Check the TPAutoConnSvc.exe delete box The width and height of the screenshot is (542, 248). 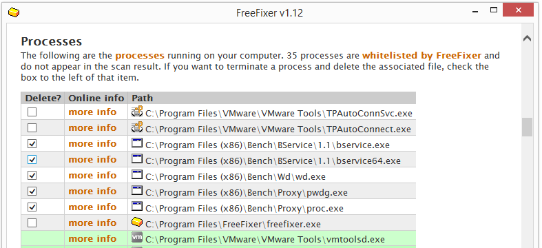pos(32,112)
